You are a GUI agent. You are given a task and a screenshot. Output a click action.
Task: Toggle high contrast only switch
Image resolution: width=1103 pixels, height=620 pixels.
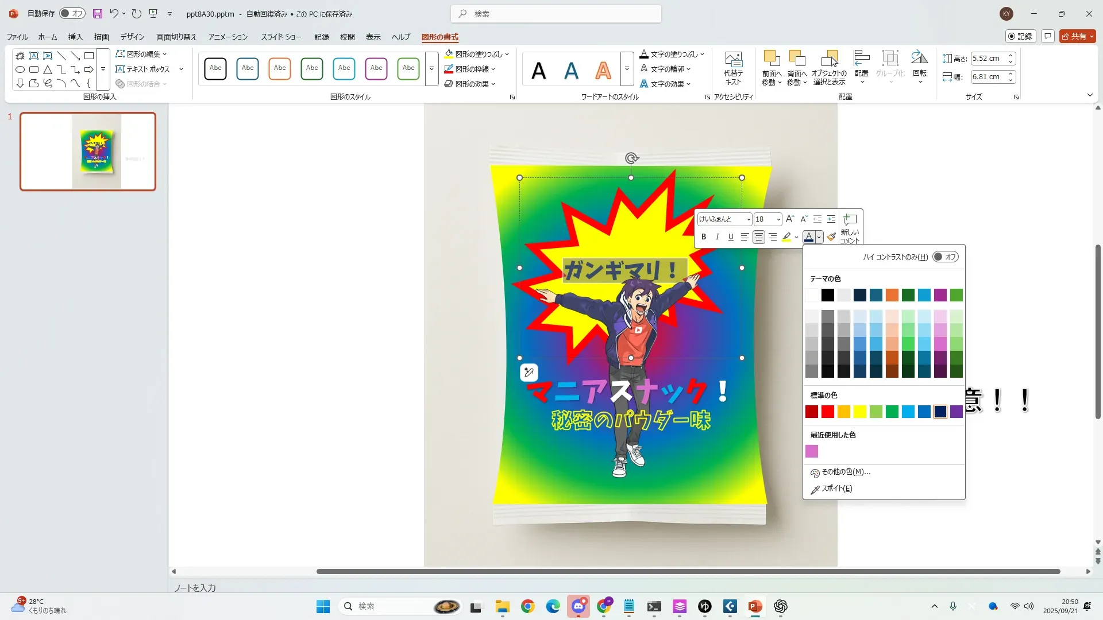(x=945, y=257)
